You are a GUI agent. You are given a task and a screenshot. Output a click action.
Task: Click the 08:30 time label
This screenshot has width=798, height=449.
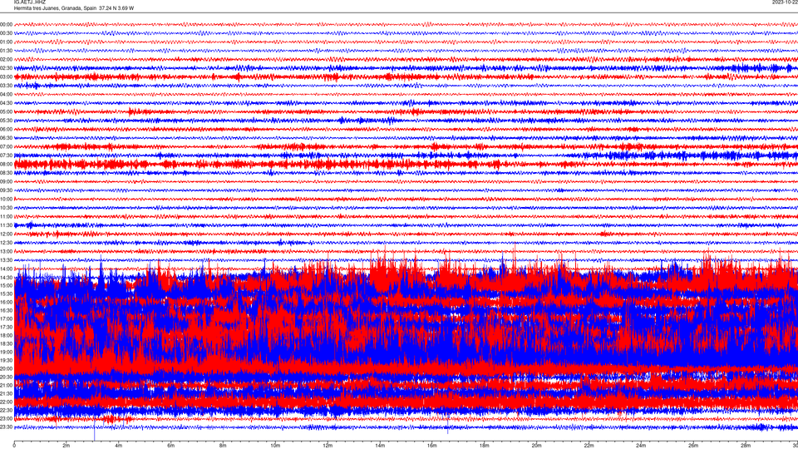coord(7,173)
